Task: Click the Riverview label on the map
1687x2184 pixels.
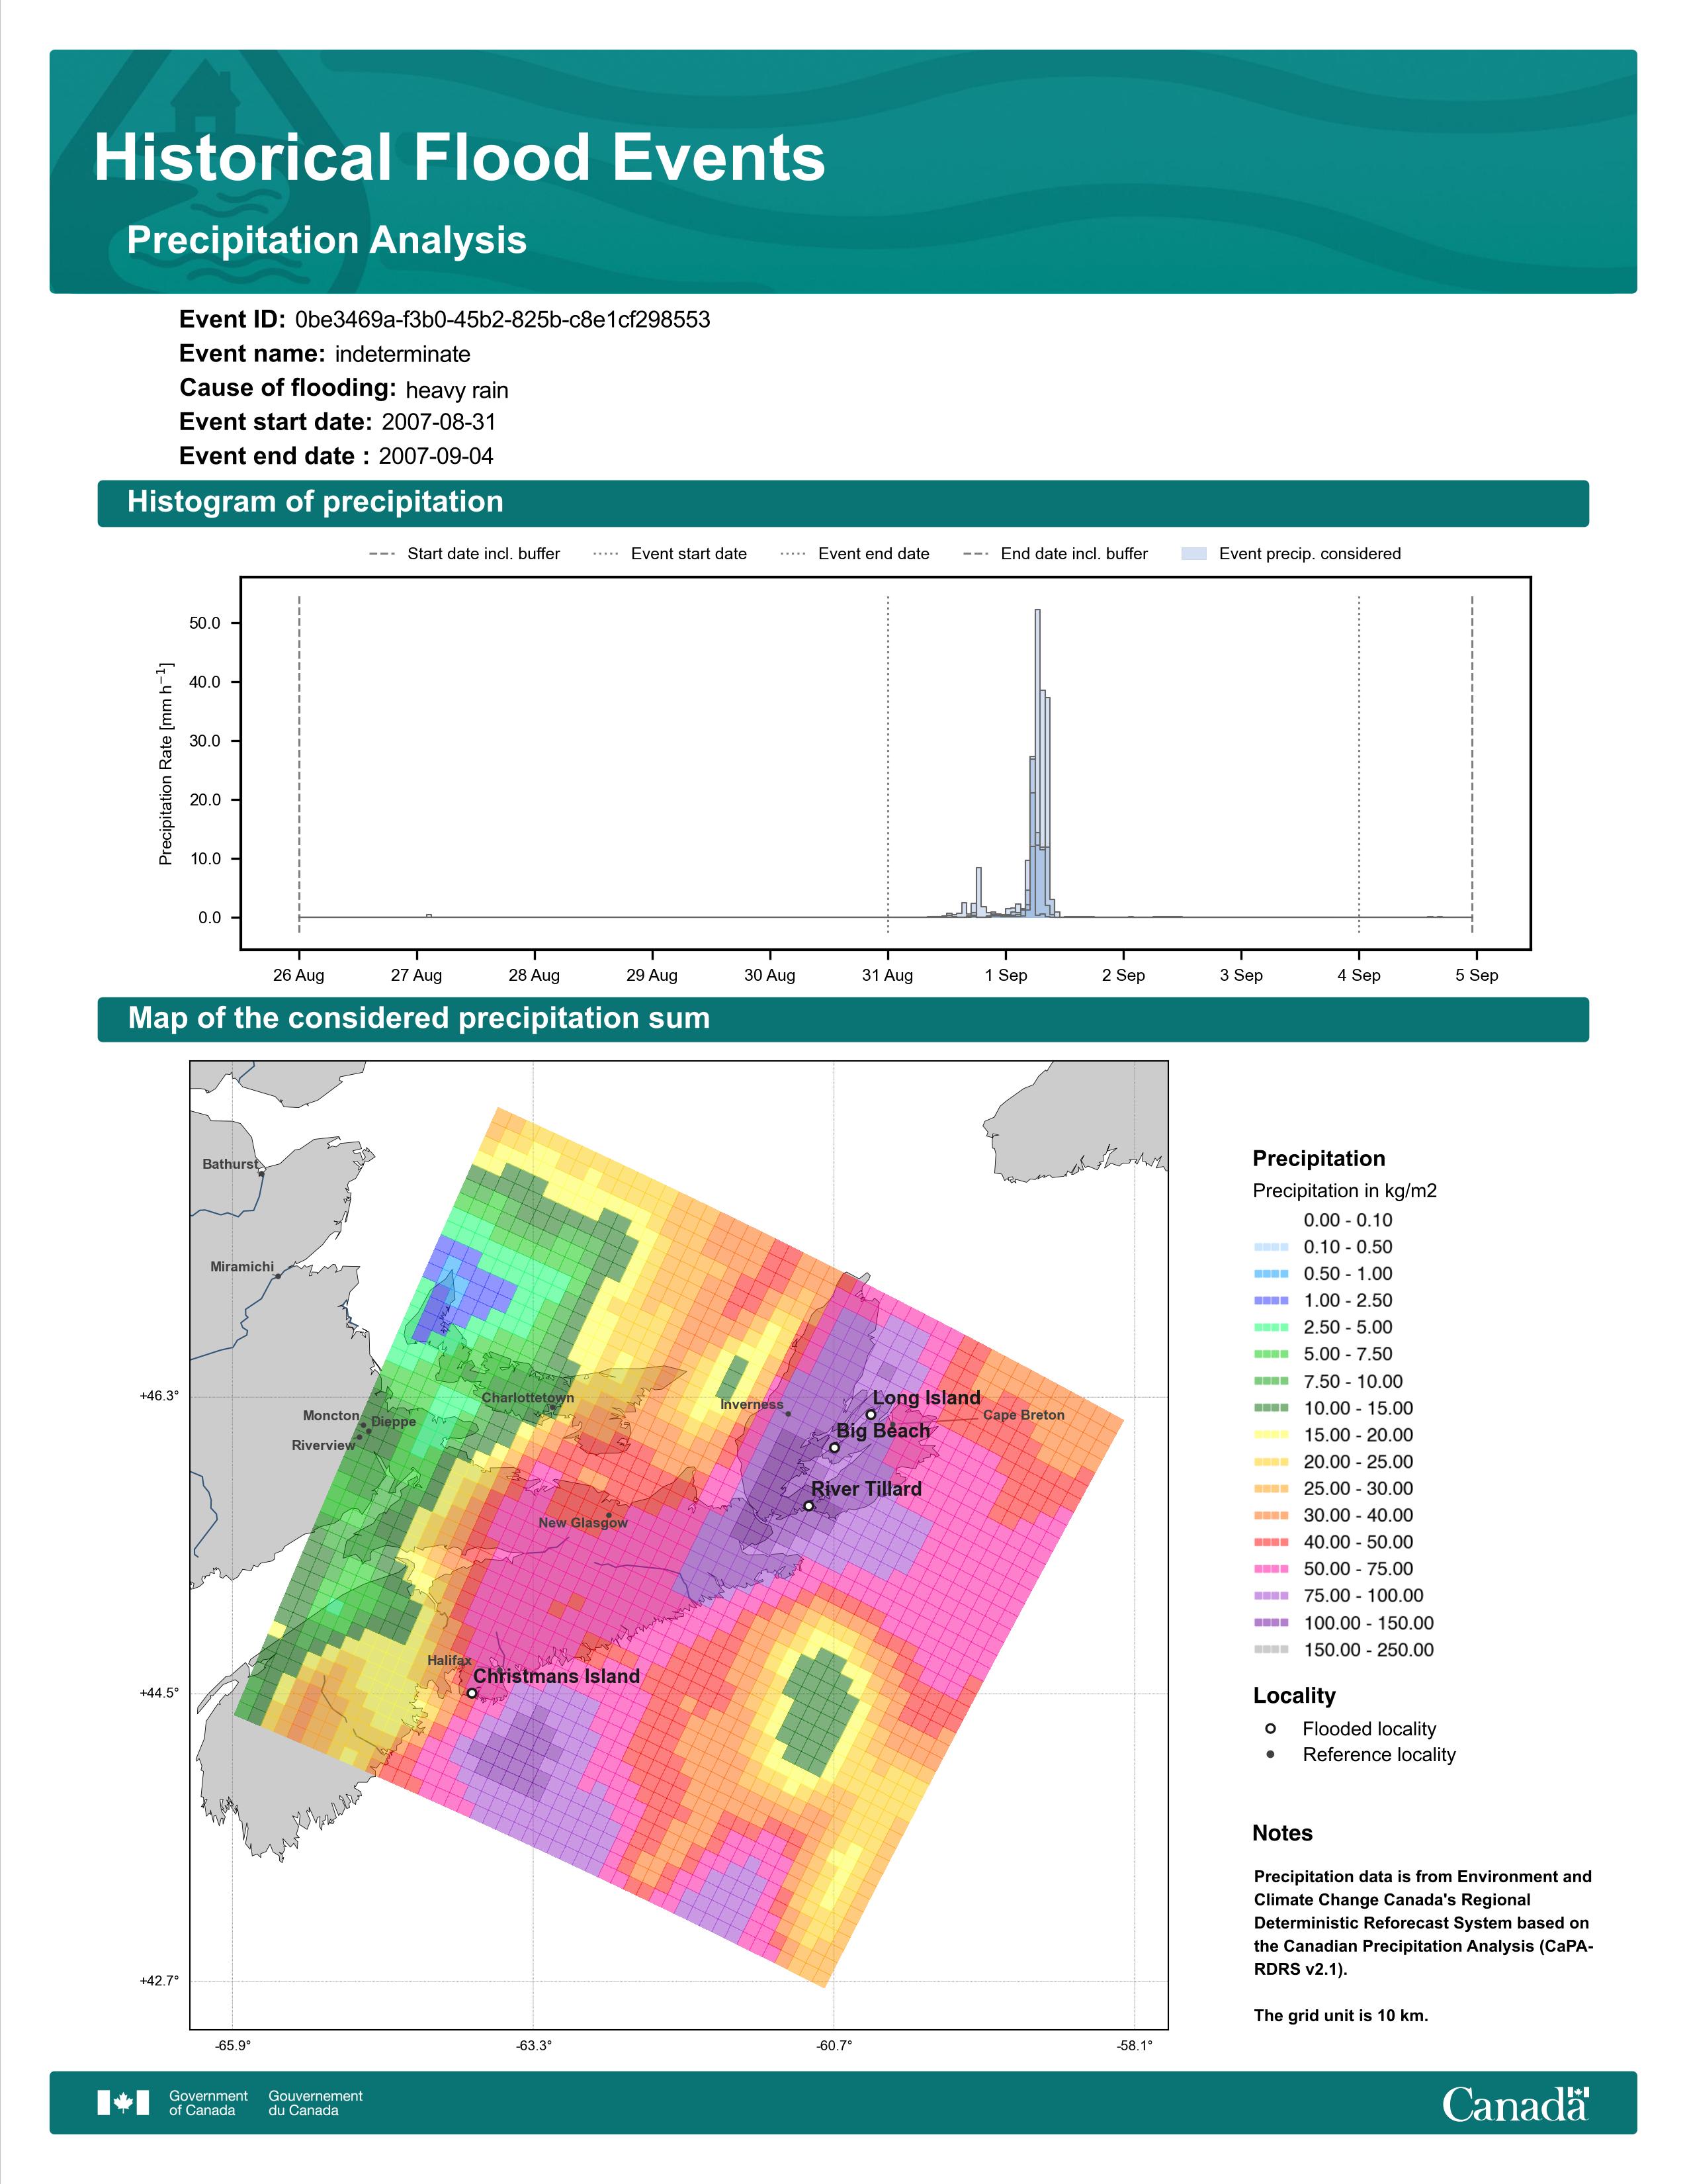Action: tap(323, 1445)
